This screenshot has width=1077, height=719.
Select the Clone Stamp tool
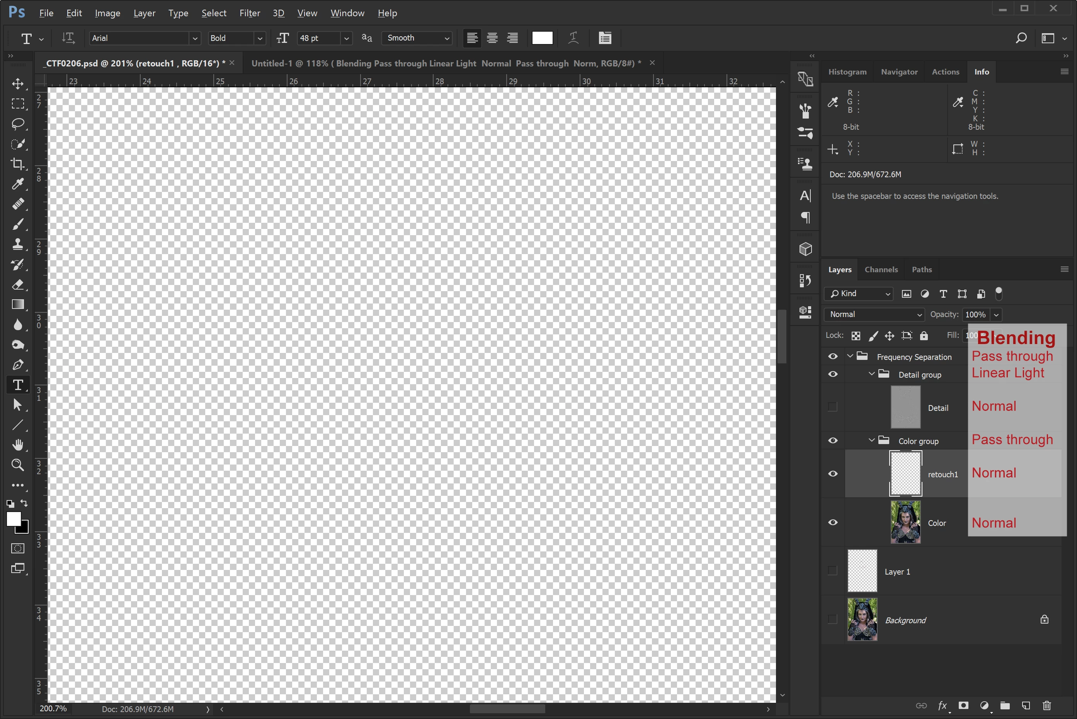pos(18,244)
